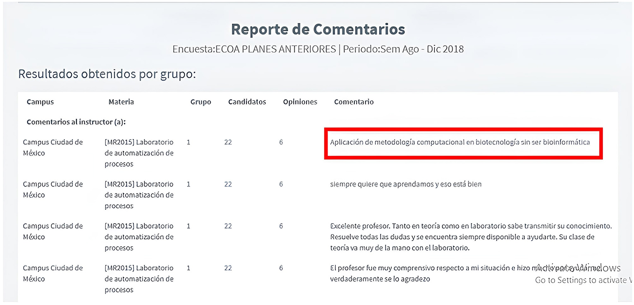Click the comment 'siempre quiere que aprendamos'
Screen dimensions: 634x305
(405, 184)
